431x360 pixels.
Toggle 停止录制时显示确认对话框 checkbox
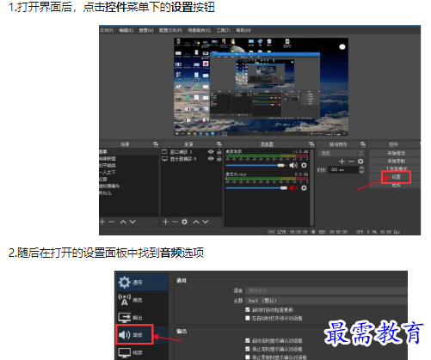248,357
